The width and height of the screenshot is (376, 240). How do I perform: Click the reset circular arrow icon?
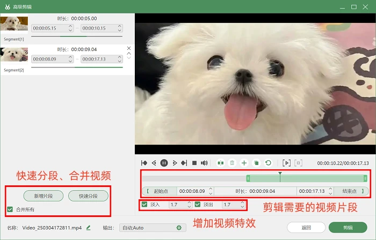coord(268,163)
